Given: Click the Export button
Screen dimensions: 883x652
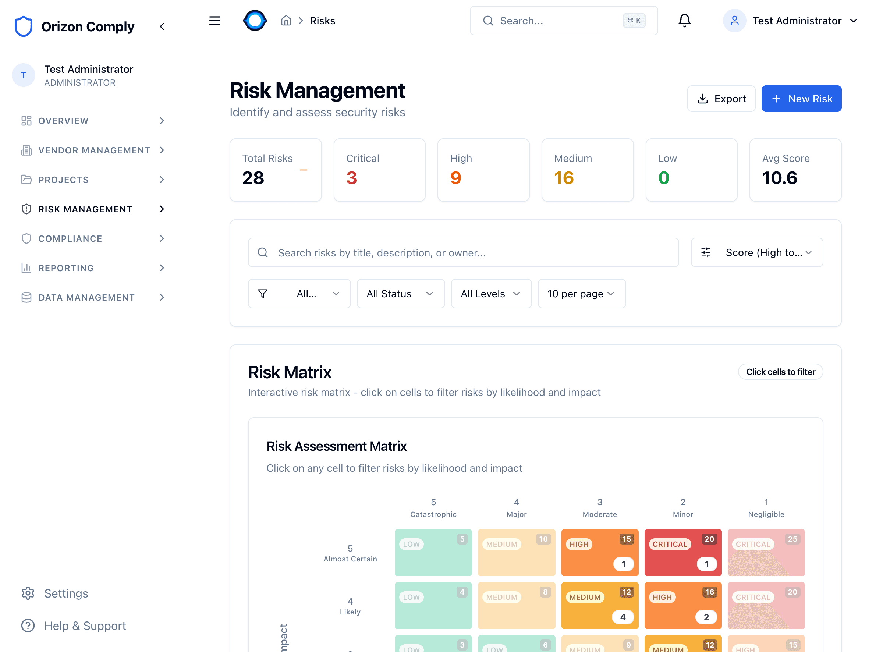Looking at the screenshot, I should click(721, 99).
